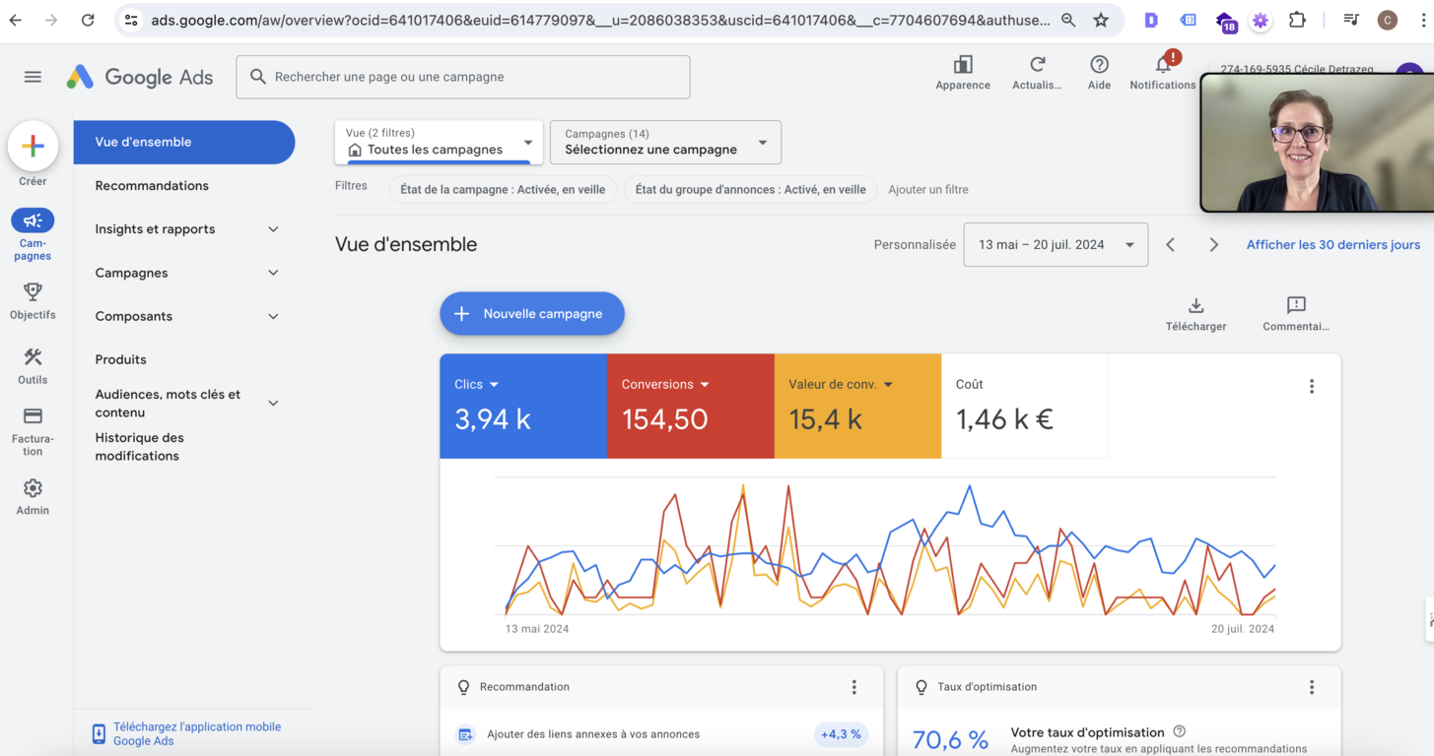Click the search page or campaign field
Screen dimensions: 1434x756
point(463,77)
